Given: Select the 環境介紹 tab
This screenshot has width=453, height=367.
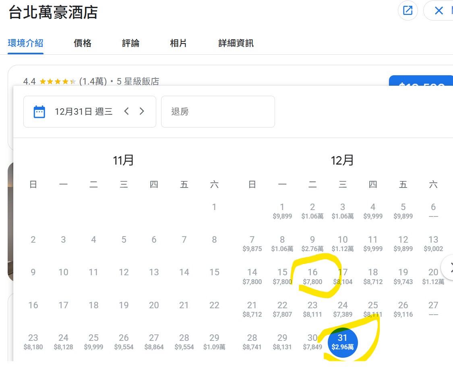Looking at the screenshot, I should coord(25,43).
